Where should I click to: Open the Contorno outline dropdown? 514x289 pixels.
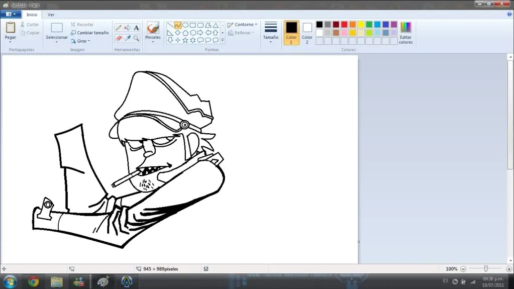(243, 25)
